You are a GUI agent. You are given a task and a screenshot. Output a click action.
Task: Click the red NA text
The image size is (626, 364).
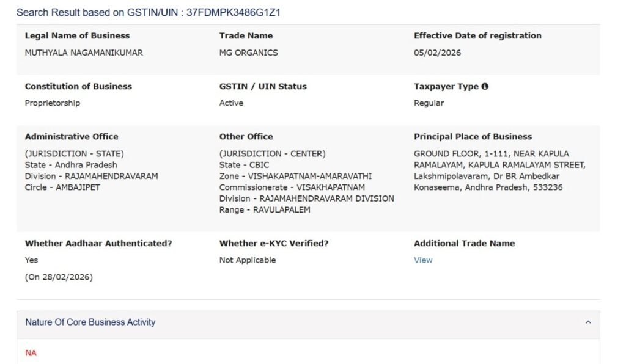point(31,353)
